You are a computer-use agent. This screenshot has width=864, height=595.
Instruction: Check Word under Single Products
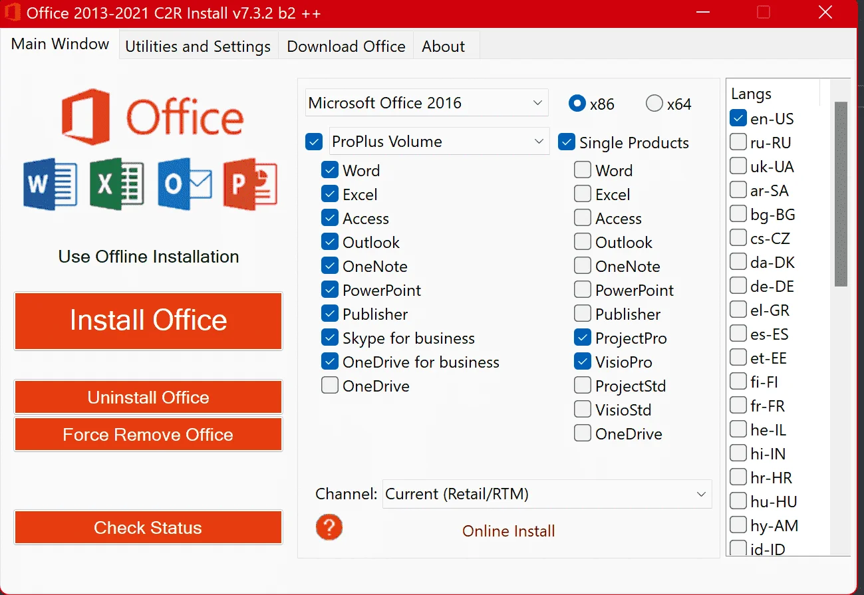583,170
